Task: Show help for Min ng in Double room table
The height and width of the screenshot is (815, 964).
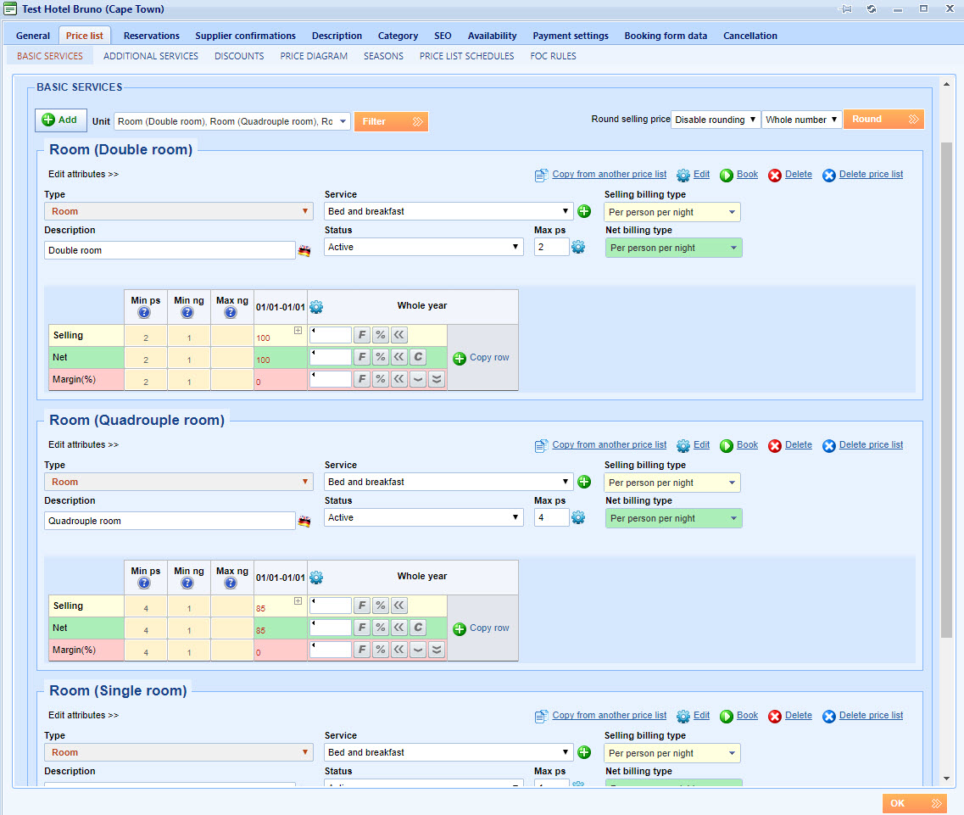Action: click(x=187, y=312)
